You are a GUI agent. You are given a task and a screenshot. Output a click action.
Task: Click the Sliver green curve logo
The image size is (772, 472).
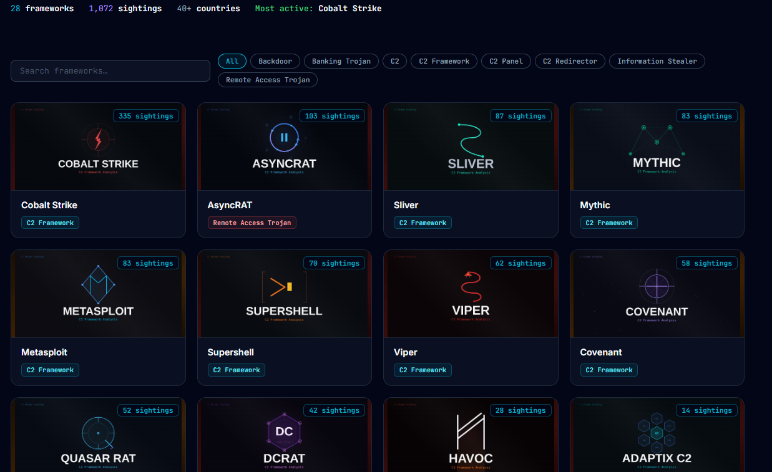point(471,139)
